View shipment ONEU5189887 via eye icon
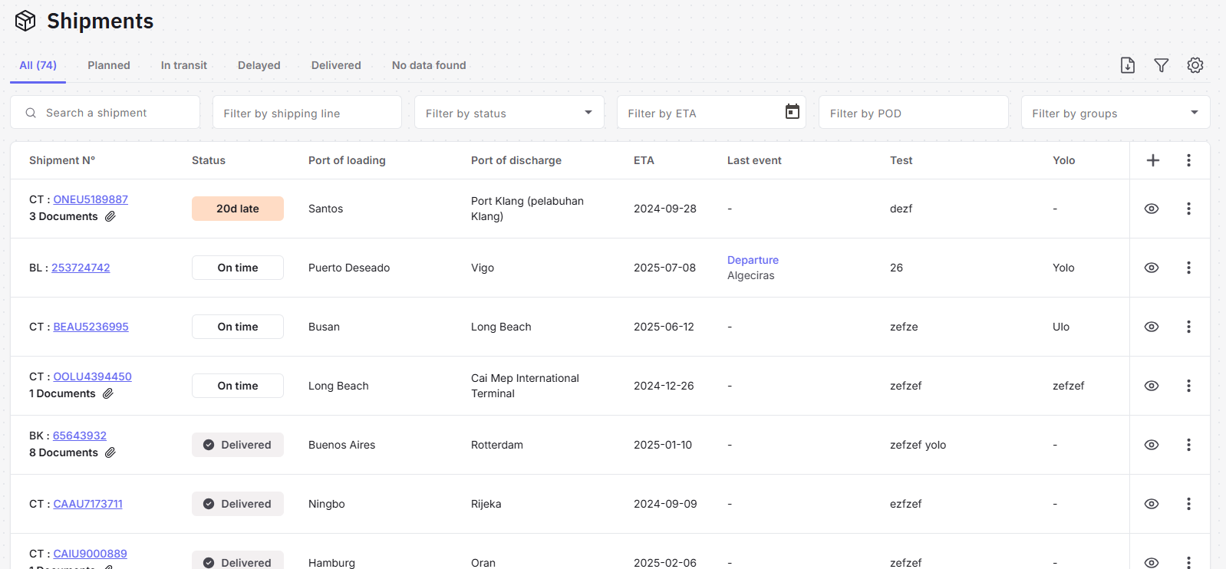Viewport: 1226px width, 569px height. [1152, 209]
